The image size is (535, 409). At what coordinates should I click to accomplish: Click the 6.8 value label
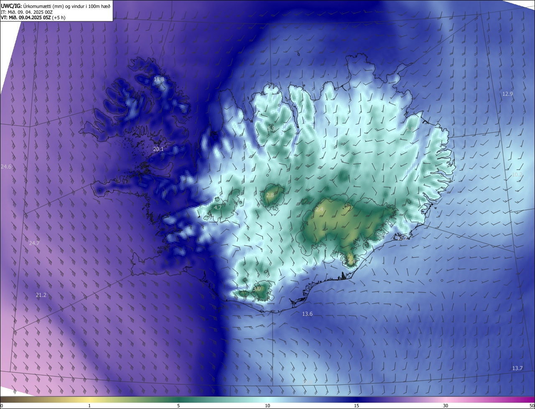(x=410, y=129)
